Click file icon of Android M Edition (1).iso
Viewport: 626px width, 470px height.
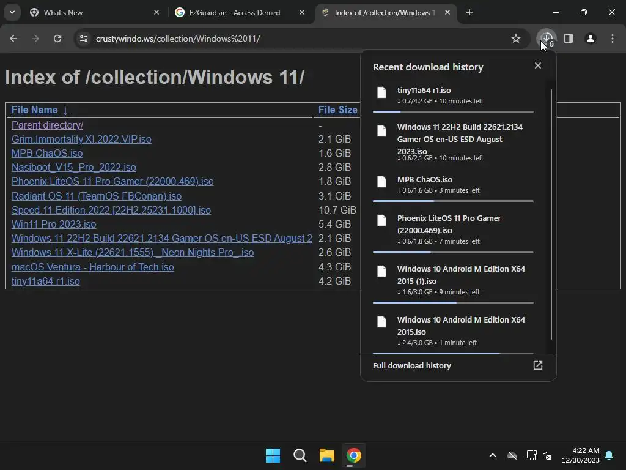click(381, 271)
